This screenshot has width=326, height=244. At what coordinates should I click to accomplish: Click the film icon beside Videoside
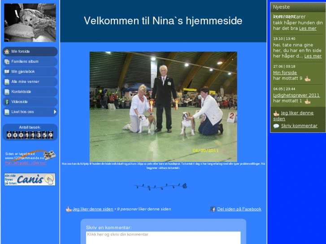coord(7,102)
